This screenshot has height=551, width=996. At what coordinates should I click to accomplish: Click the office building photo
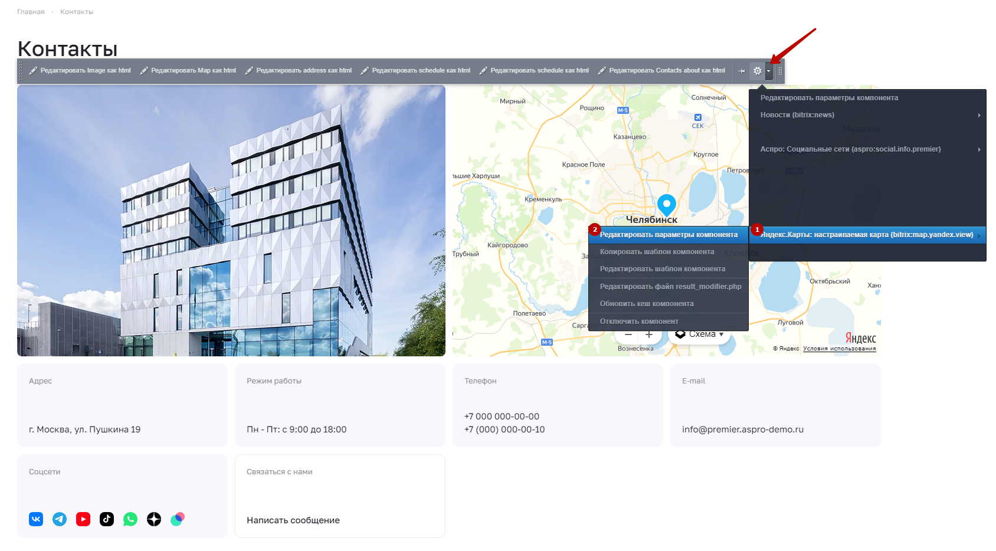pos(231,221)
